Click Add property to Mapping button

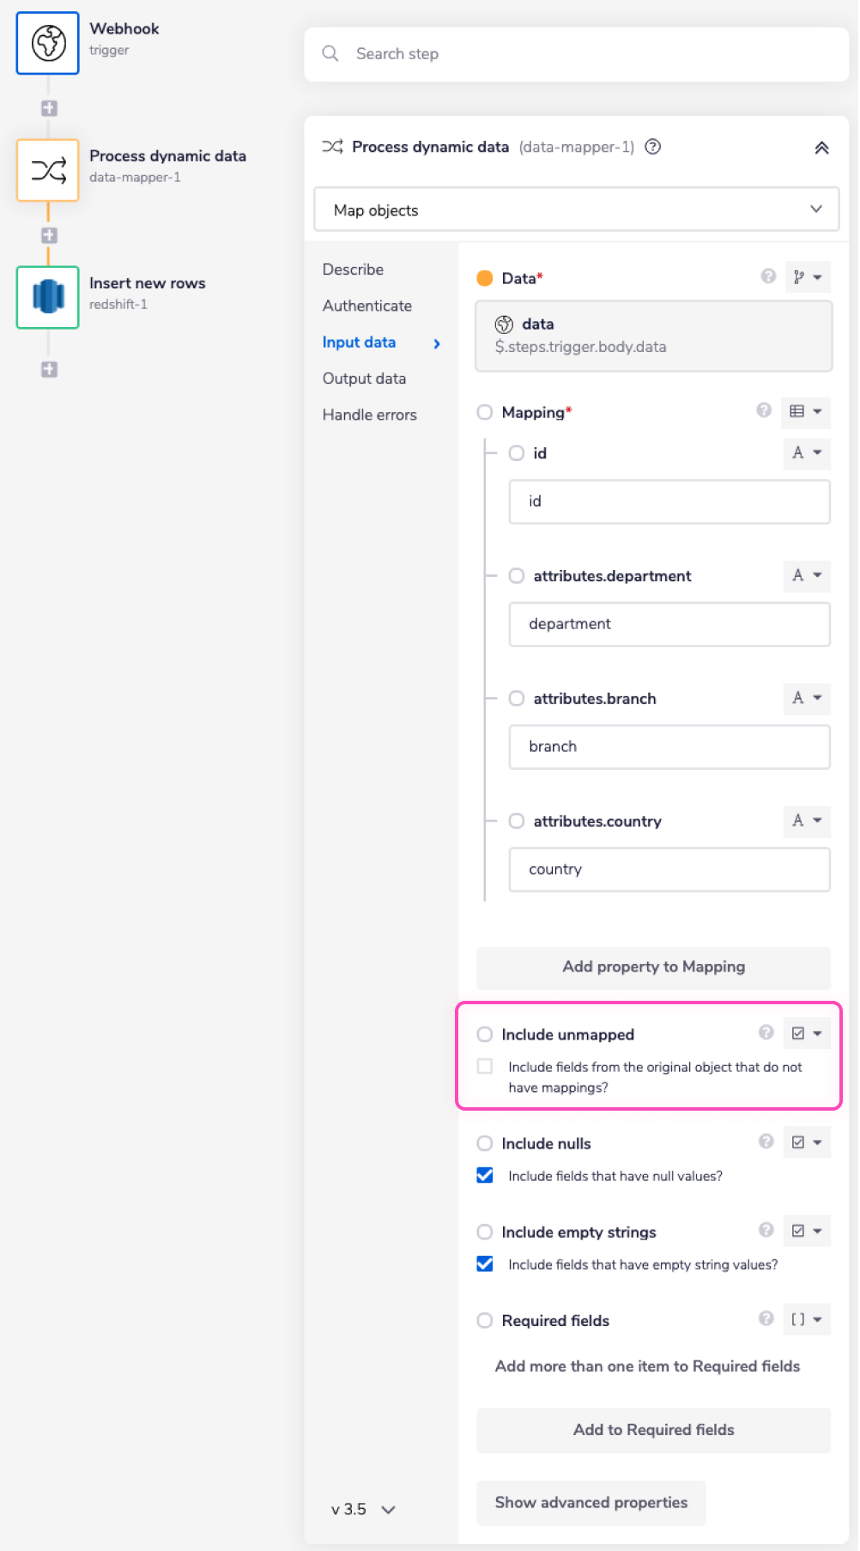click(653, 966)
